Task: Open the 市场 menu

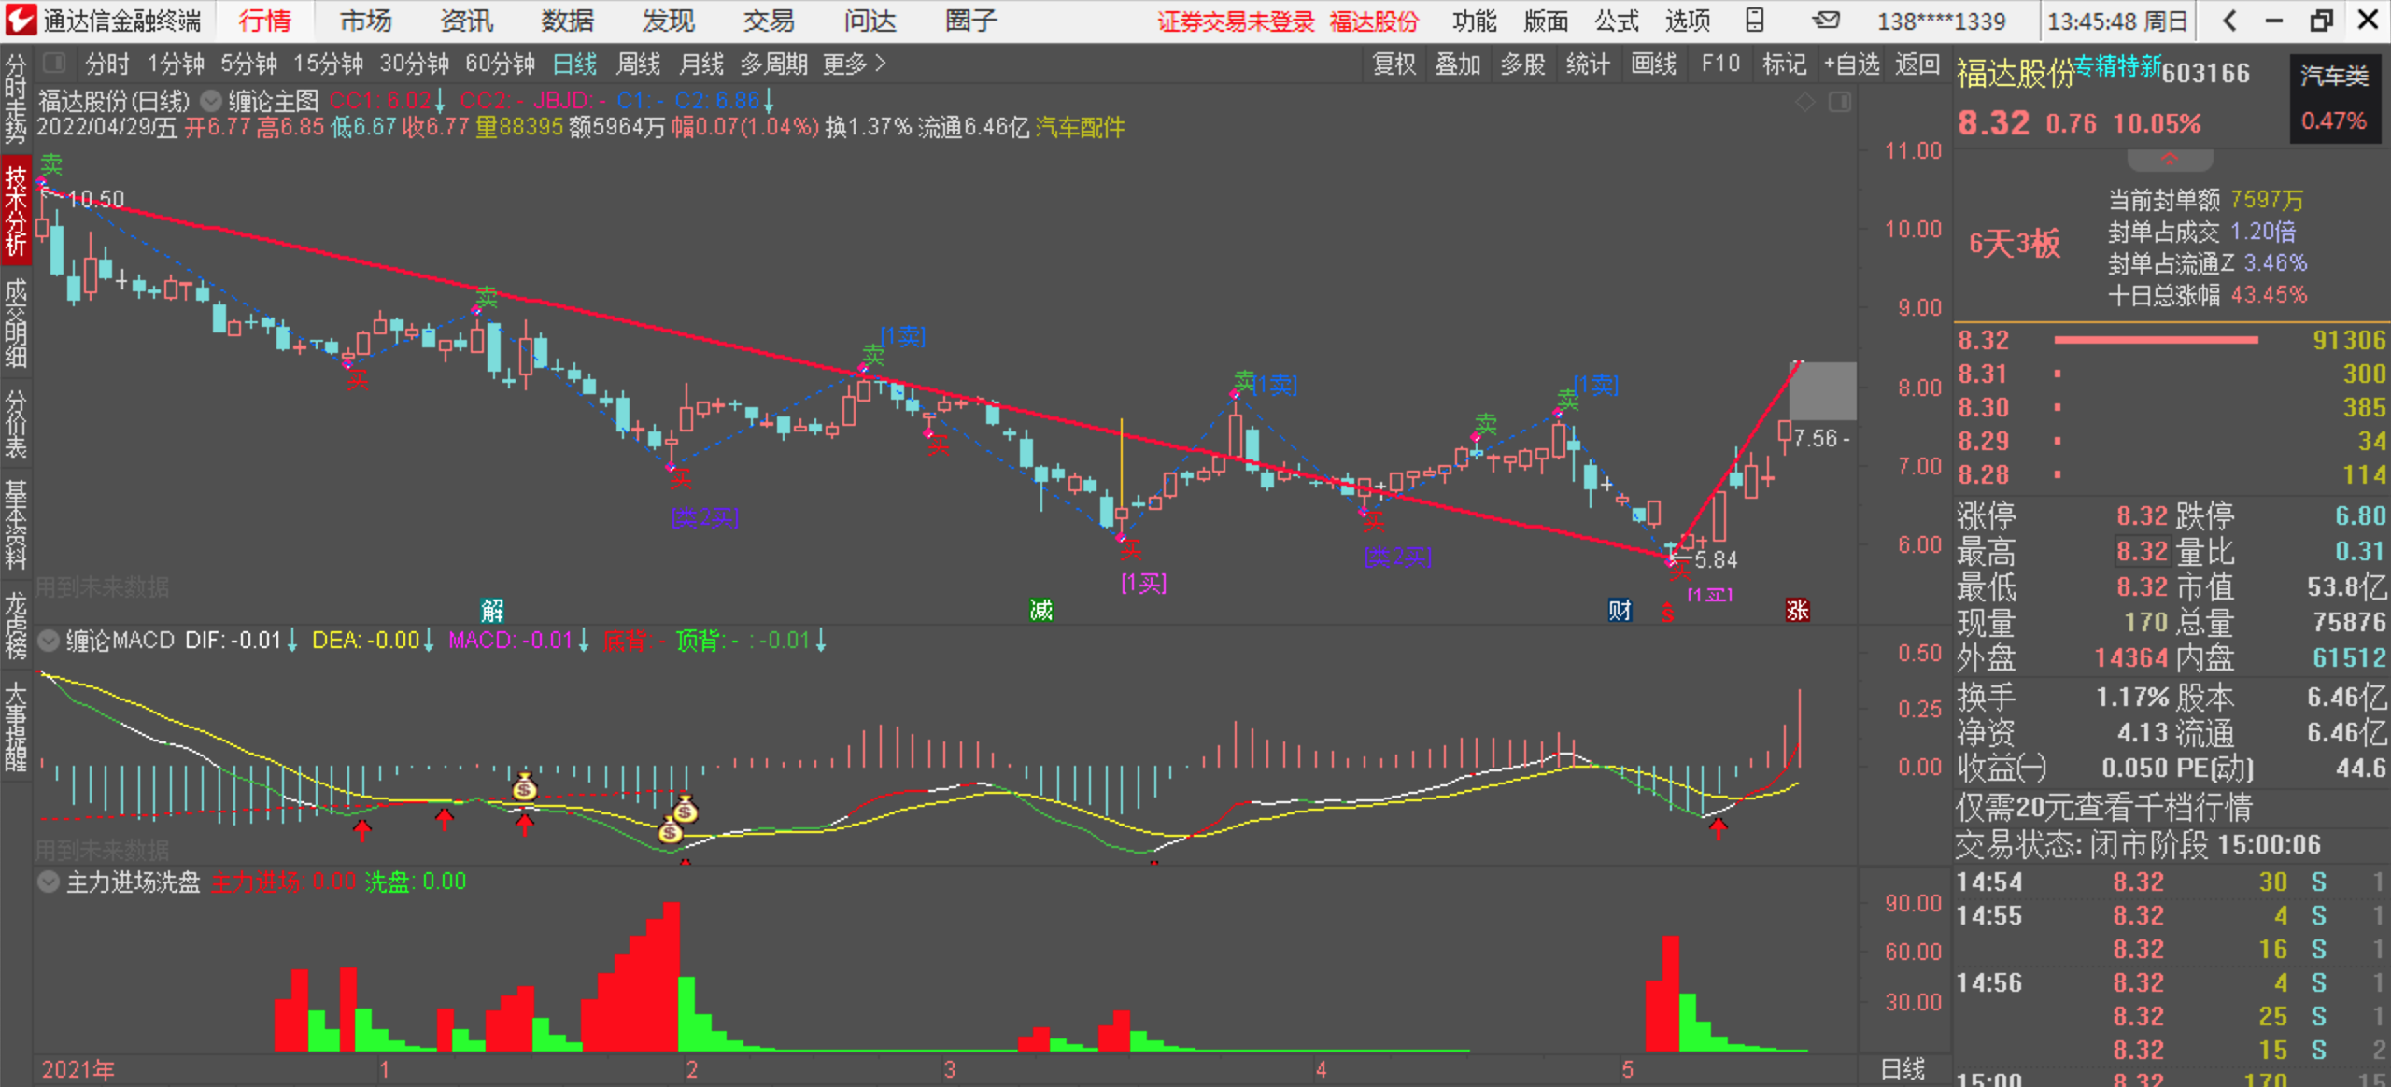Action: pyautogui.click(x=365, y=20)
